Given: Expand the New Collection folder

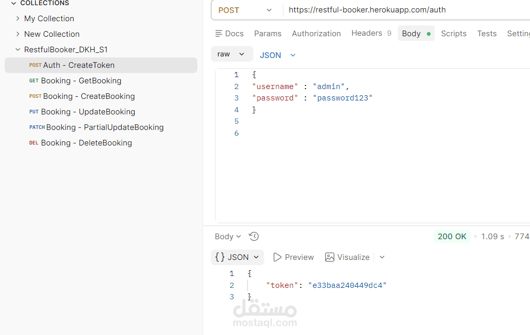Looking at the screenshot, I should [x=18, y=34].
